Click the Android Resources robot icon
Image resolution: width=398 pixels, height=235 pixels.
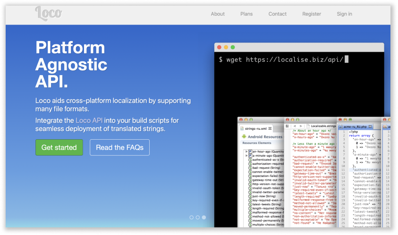pyautogui.click(x=244, y=136)
